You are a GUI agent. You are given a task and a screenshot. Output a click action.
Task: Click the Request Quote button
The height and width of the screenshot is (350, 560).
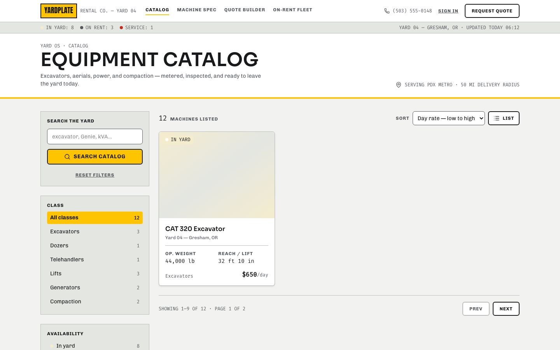pyautogui.click(x=492, y=11)
